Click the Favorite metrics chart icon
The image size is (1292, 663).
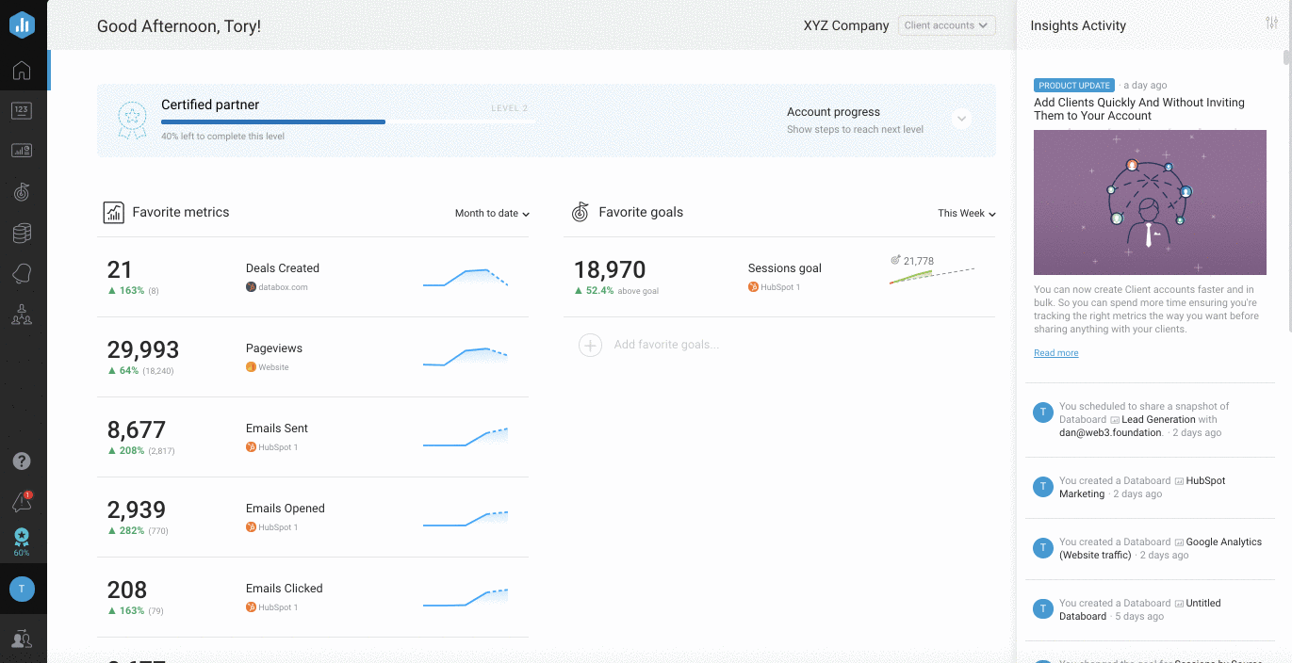[113, 212]
